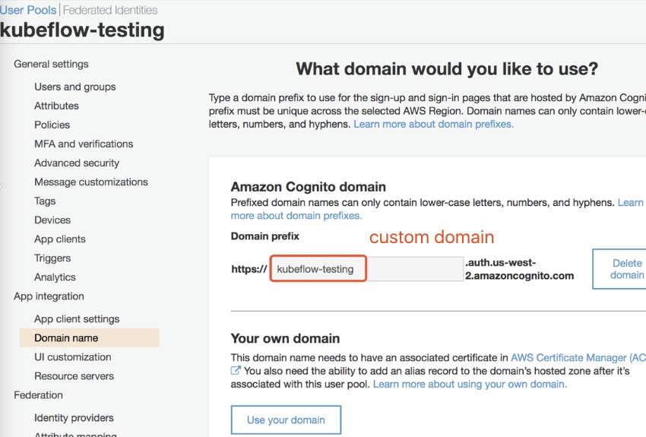Open Identity providers page
This screenshot has width=646, height=437.
(x=74, y=418)
